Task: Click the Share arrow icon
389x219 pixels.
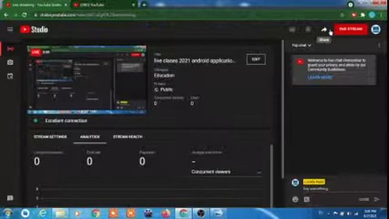Action: pyautogui.click(x=324, y=30)
